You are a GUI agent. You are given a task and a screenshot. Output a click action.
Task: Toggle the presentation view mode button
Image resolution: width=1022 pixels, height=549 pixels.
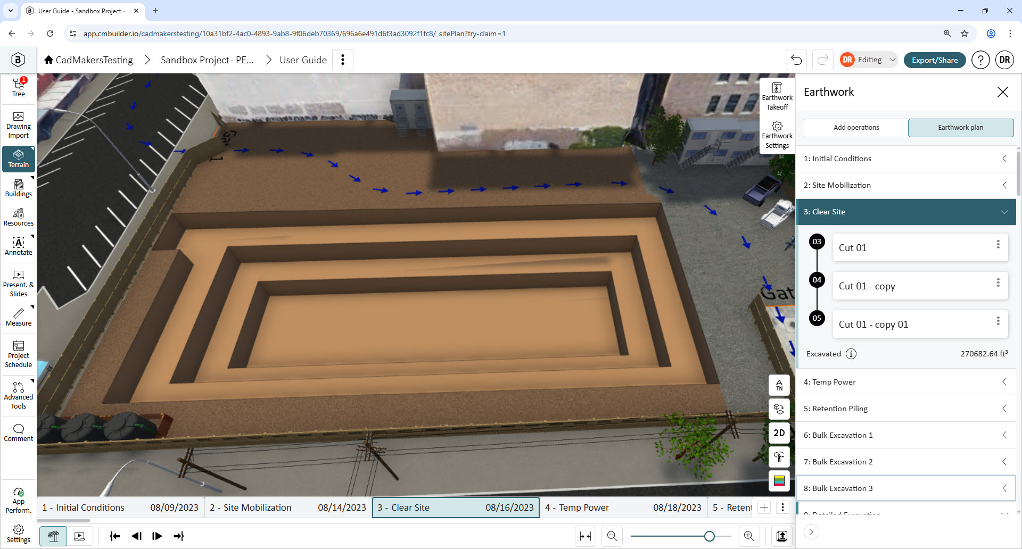click(x=79, y=536)
